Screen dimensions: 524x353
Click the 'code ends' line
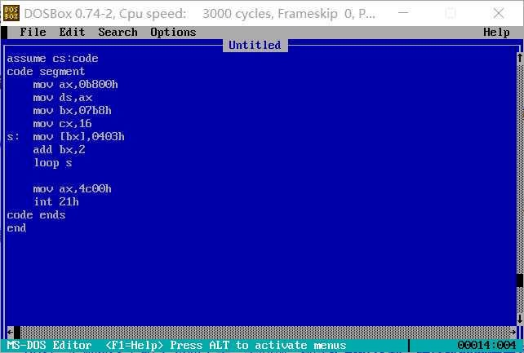36,215
